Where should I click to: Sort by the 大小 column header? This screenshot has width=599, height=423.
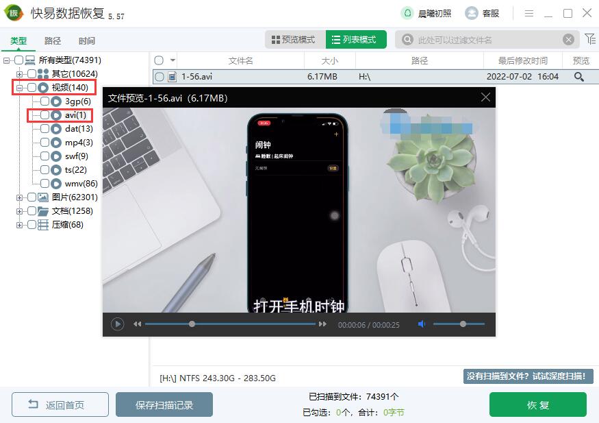330,61
